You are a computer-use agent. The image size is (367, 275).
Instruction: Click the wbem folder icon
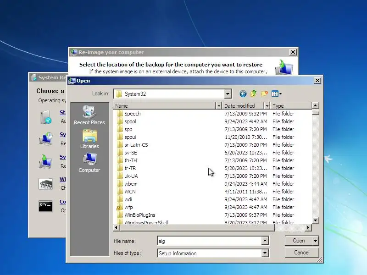click(x=120, y=184)
